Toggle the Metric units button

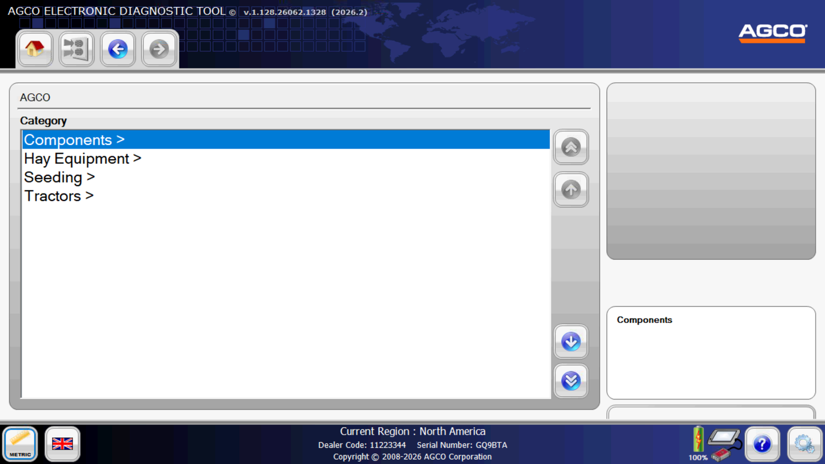tap(21, 443)
